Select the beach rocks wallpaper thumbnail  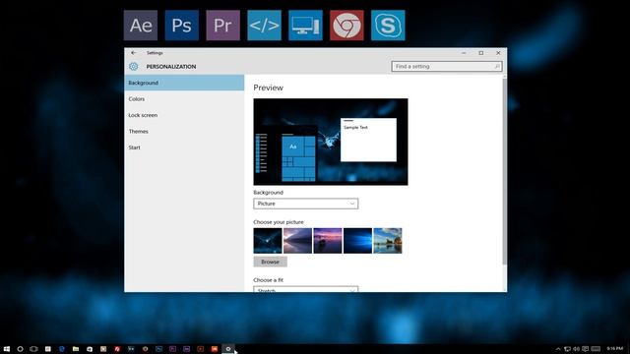coord(388,241)
